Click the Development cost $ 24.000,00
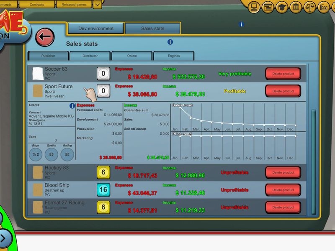Screen dimensions: 335x251 click(x=113, y=124)
